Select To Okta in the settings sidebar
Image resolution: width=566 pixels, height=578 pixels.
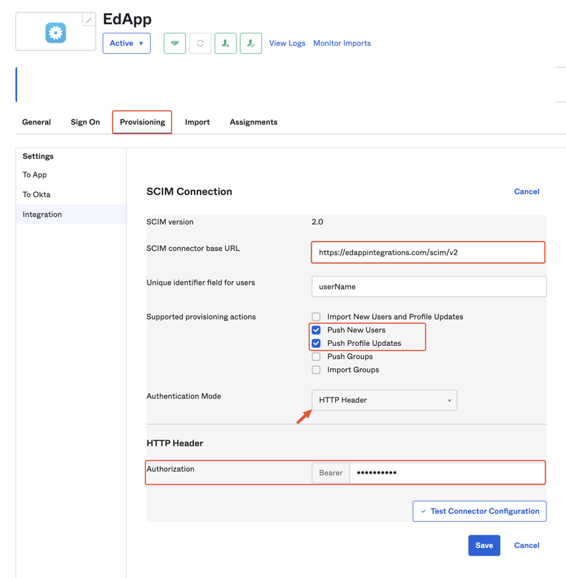pyautogui.click(x=35, y=194)
